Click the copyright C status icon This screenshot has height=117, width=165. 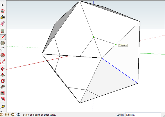pos(12,114)
